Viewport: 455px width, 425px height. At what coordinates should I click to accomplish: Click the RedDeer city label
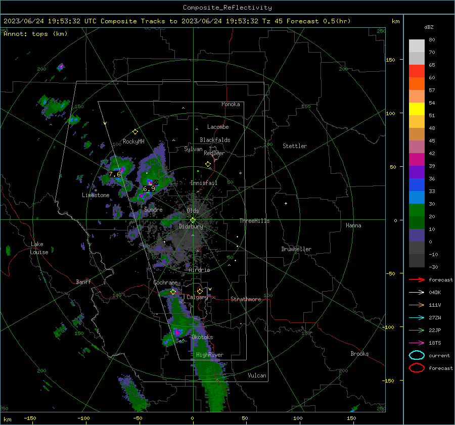[214, 153]
